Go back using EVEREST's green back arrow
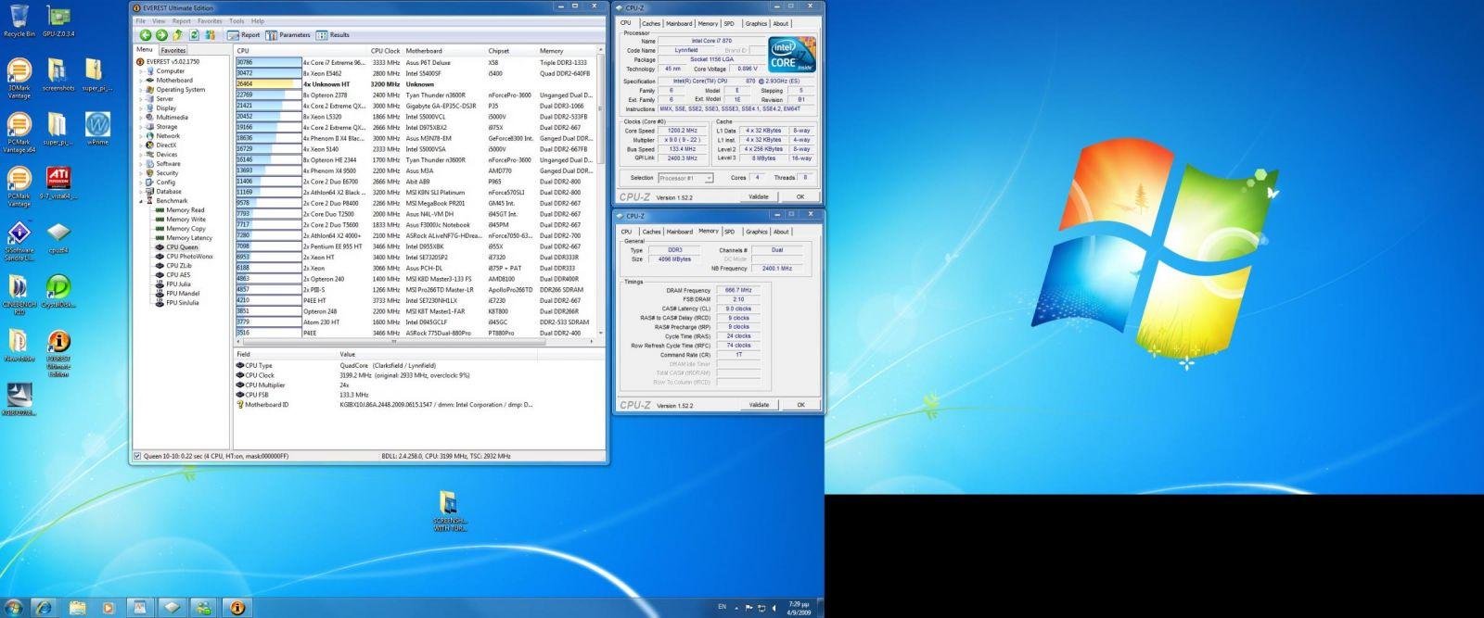The image size is (1484, 618). coord(146,35)
